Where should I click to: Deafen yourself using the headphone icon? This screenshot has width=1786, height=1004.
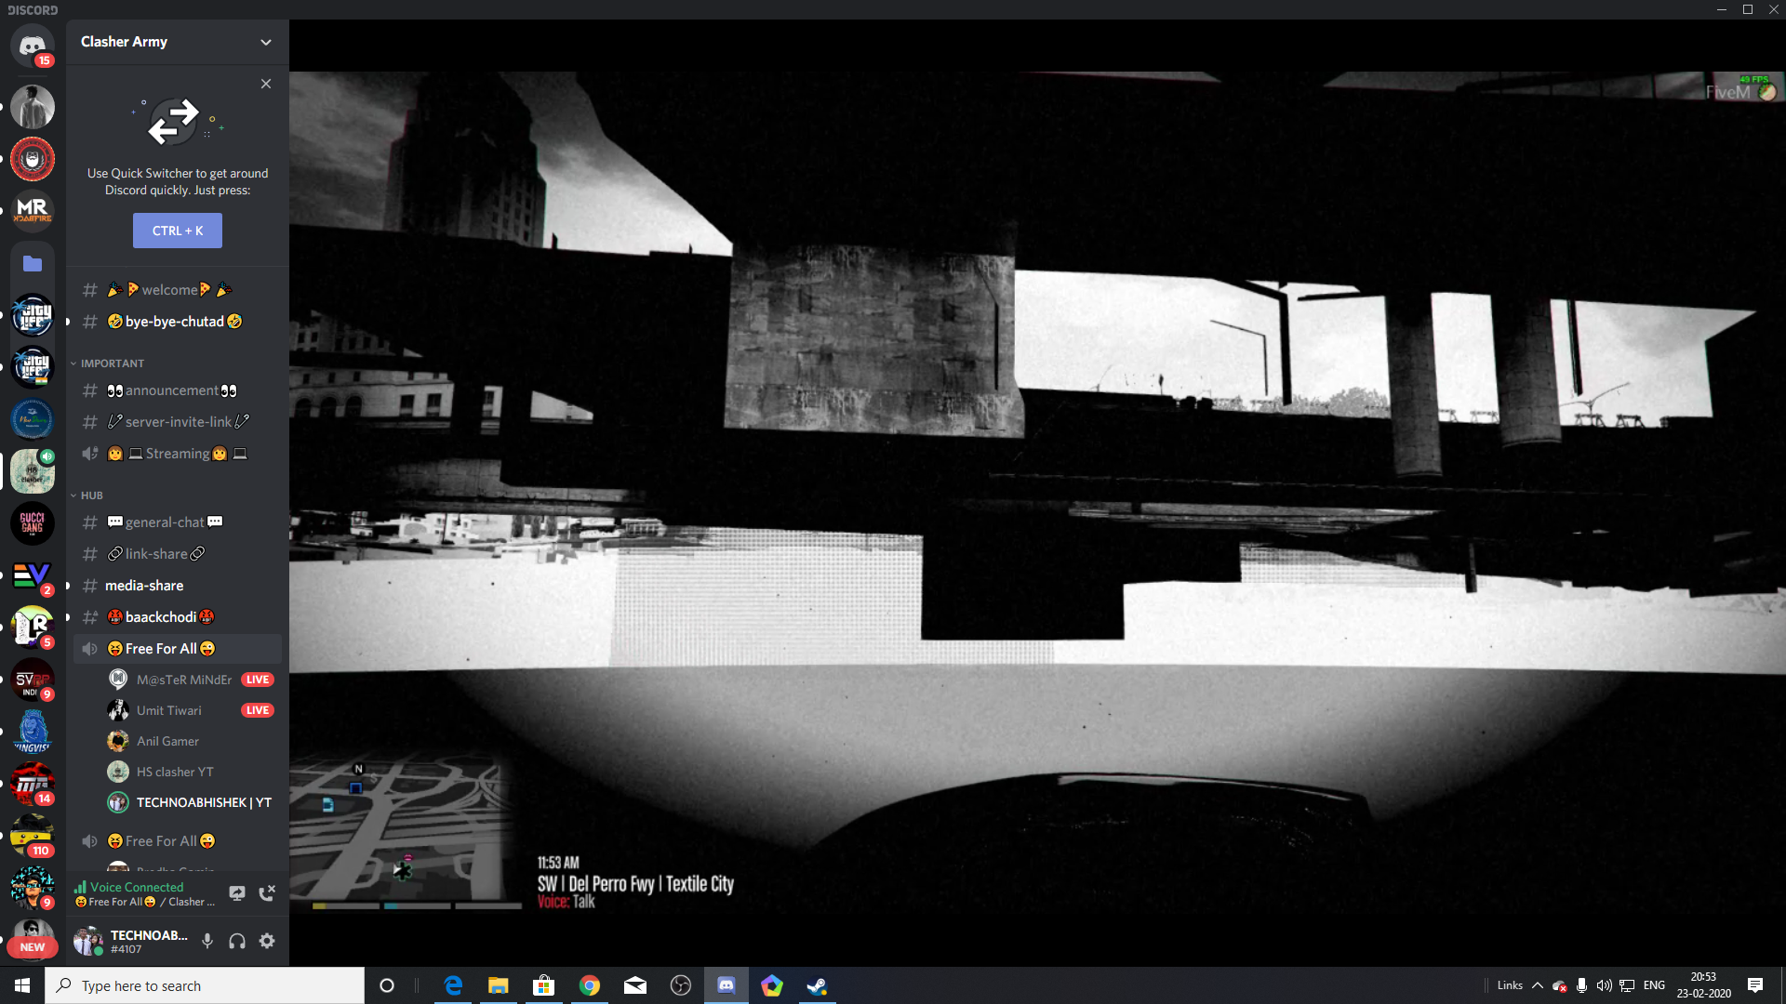tap(236, 941)
